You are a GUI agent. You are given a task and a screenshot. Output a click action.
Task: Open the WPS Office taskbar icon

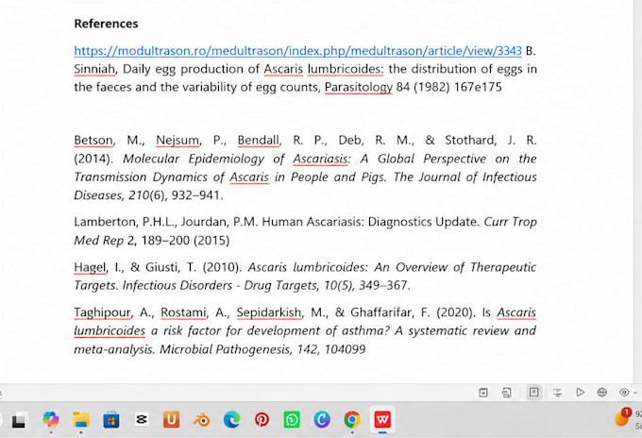382,419
